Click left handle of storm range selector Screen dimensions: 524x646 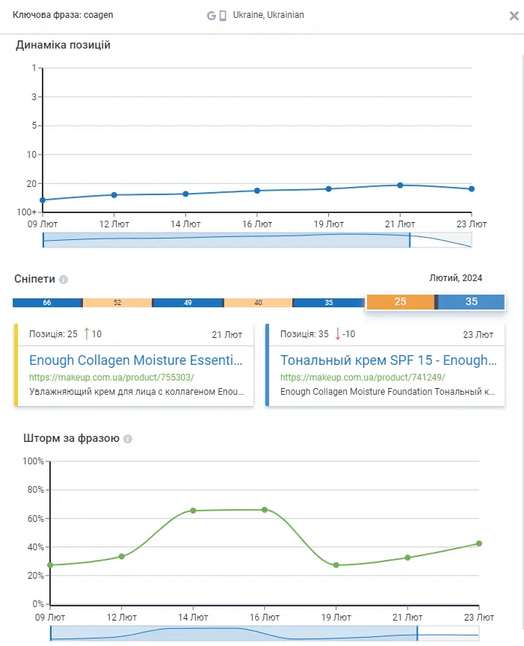click(51, 633)
